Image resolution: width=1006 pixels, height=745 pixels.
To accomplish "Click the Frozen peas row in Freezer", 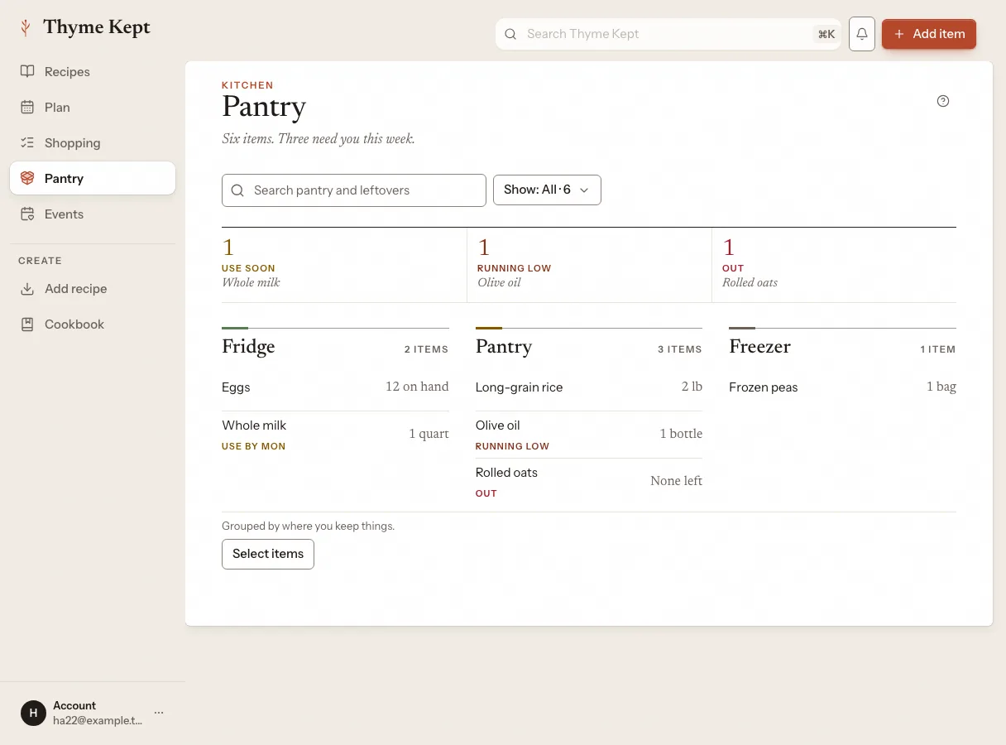I will pyautogui.click(x=842, y=387).
